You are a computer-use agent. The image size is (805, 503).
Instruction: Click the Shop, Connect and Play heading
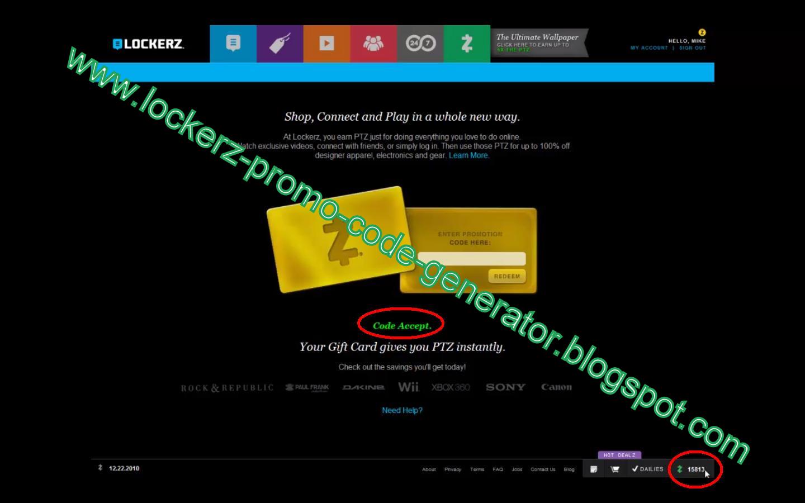[402, 117]
